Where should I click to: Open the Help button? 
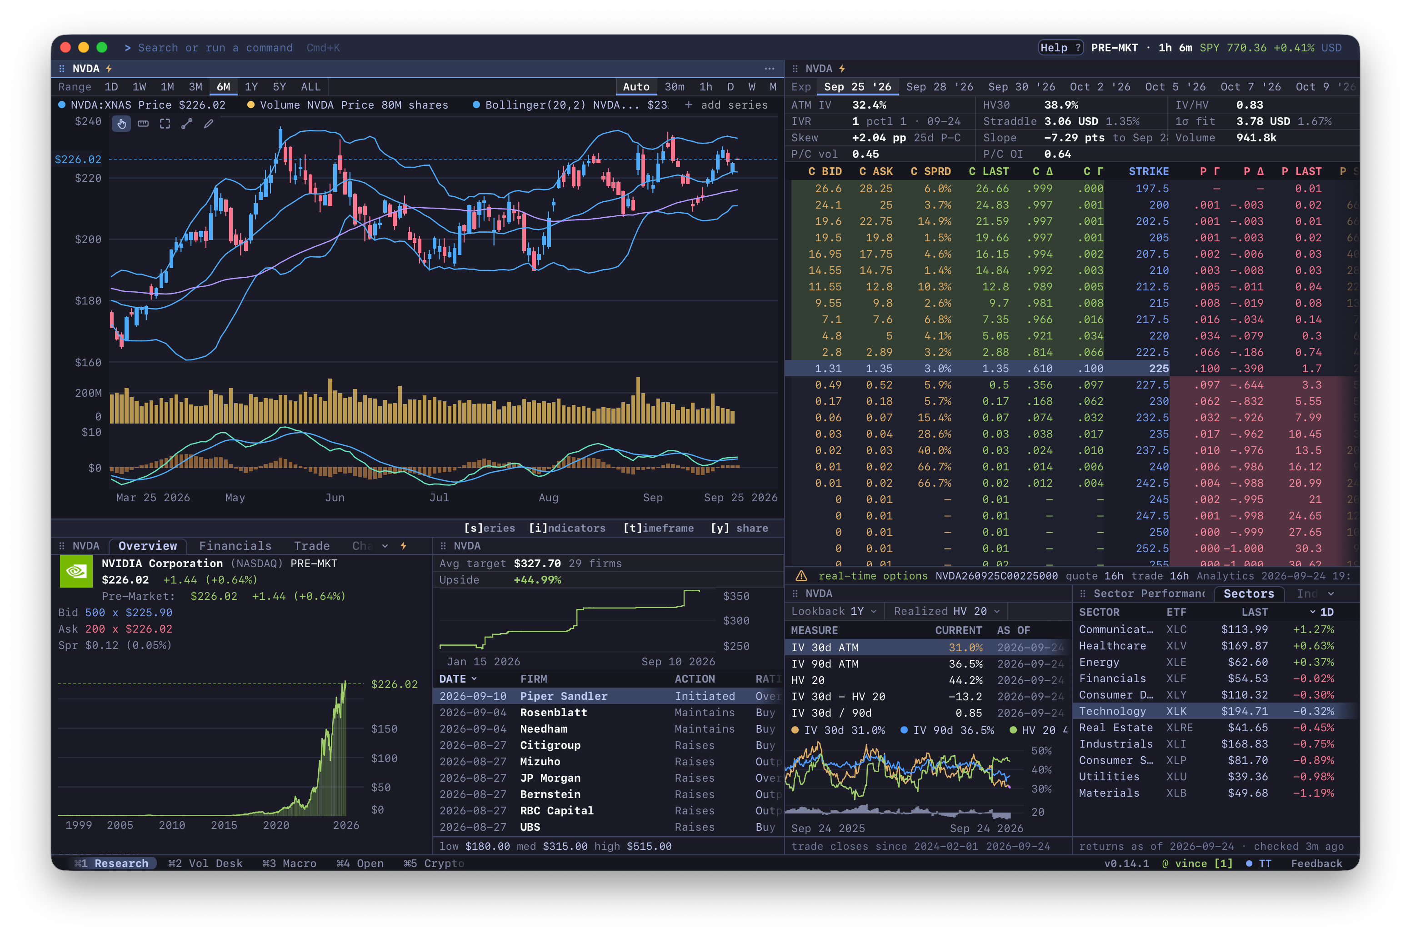(x=1061, y=48)
